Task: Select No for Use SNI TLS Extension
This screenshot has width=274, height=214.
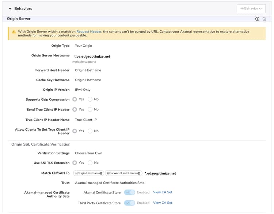Action: point(90,163)
